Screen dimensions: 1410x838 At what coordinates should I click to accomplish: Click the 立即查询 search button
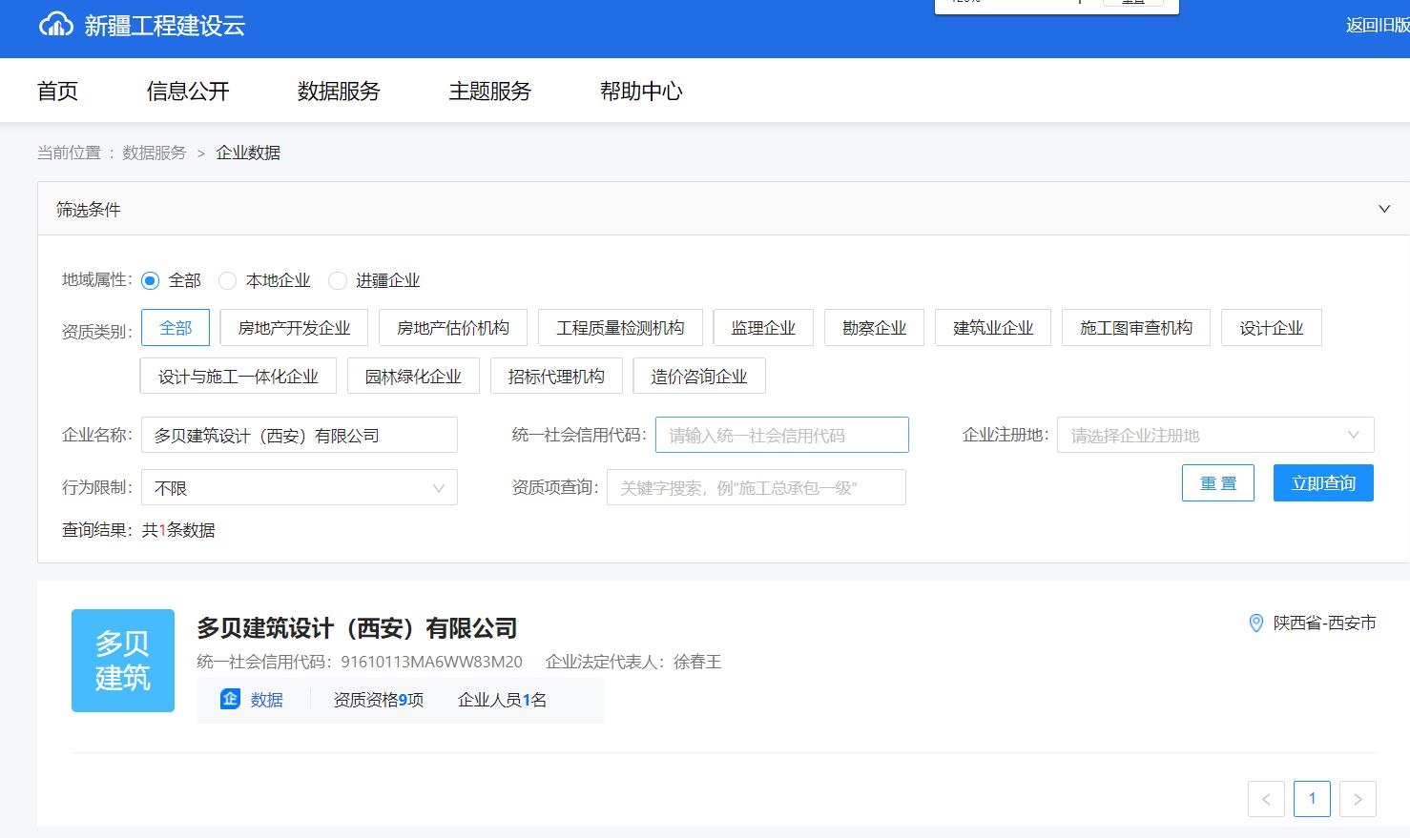click(1323, 483)
